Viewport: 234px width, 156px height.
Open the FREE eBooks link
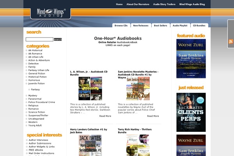(36, 150)
